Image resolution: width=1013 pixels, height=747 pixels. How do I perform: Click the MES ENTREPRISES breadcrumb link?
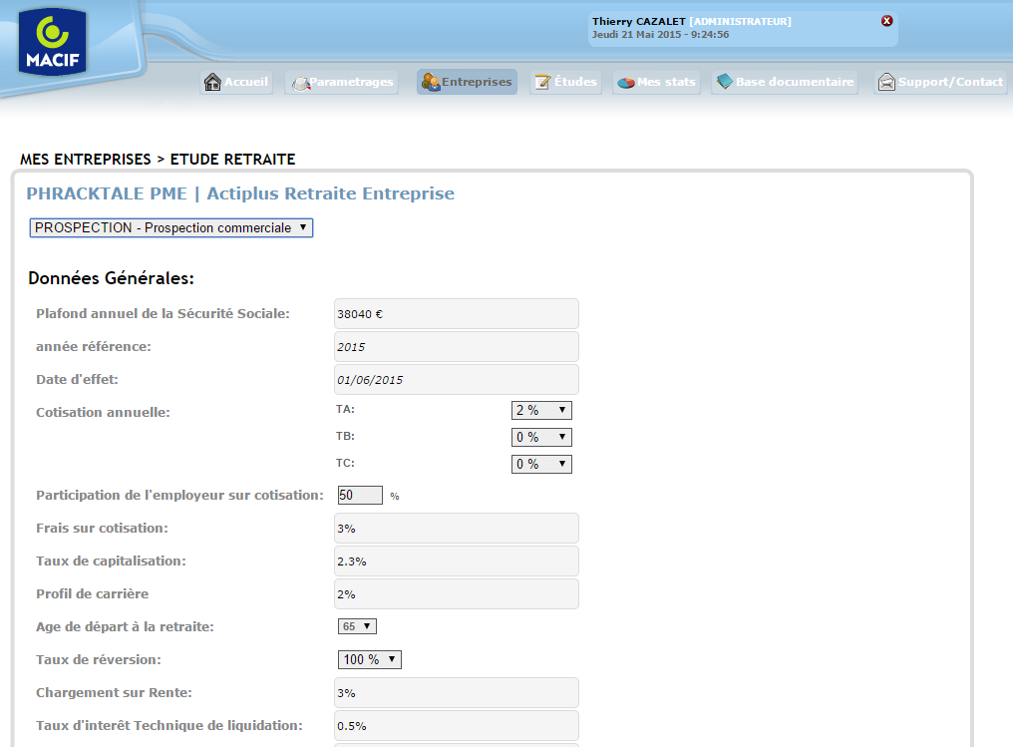(87, 159)
